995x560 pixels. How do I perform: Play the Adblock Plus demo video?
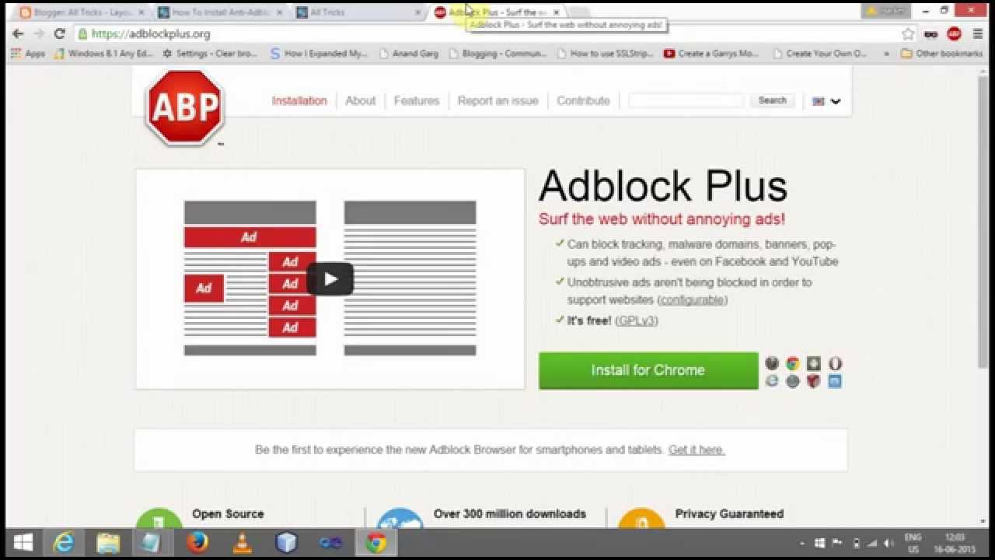pos(330,279)
